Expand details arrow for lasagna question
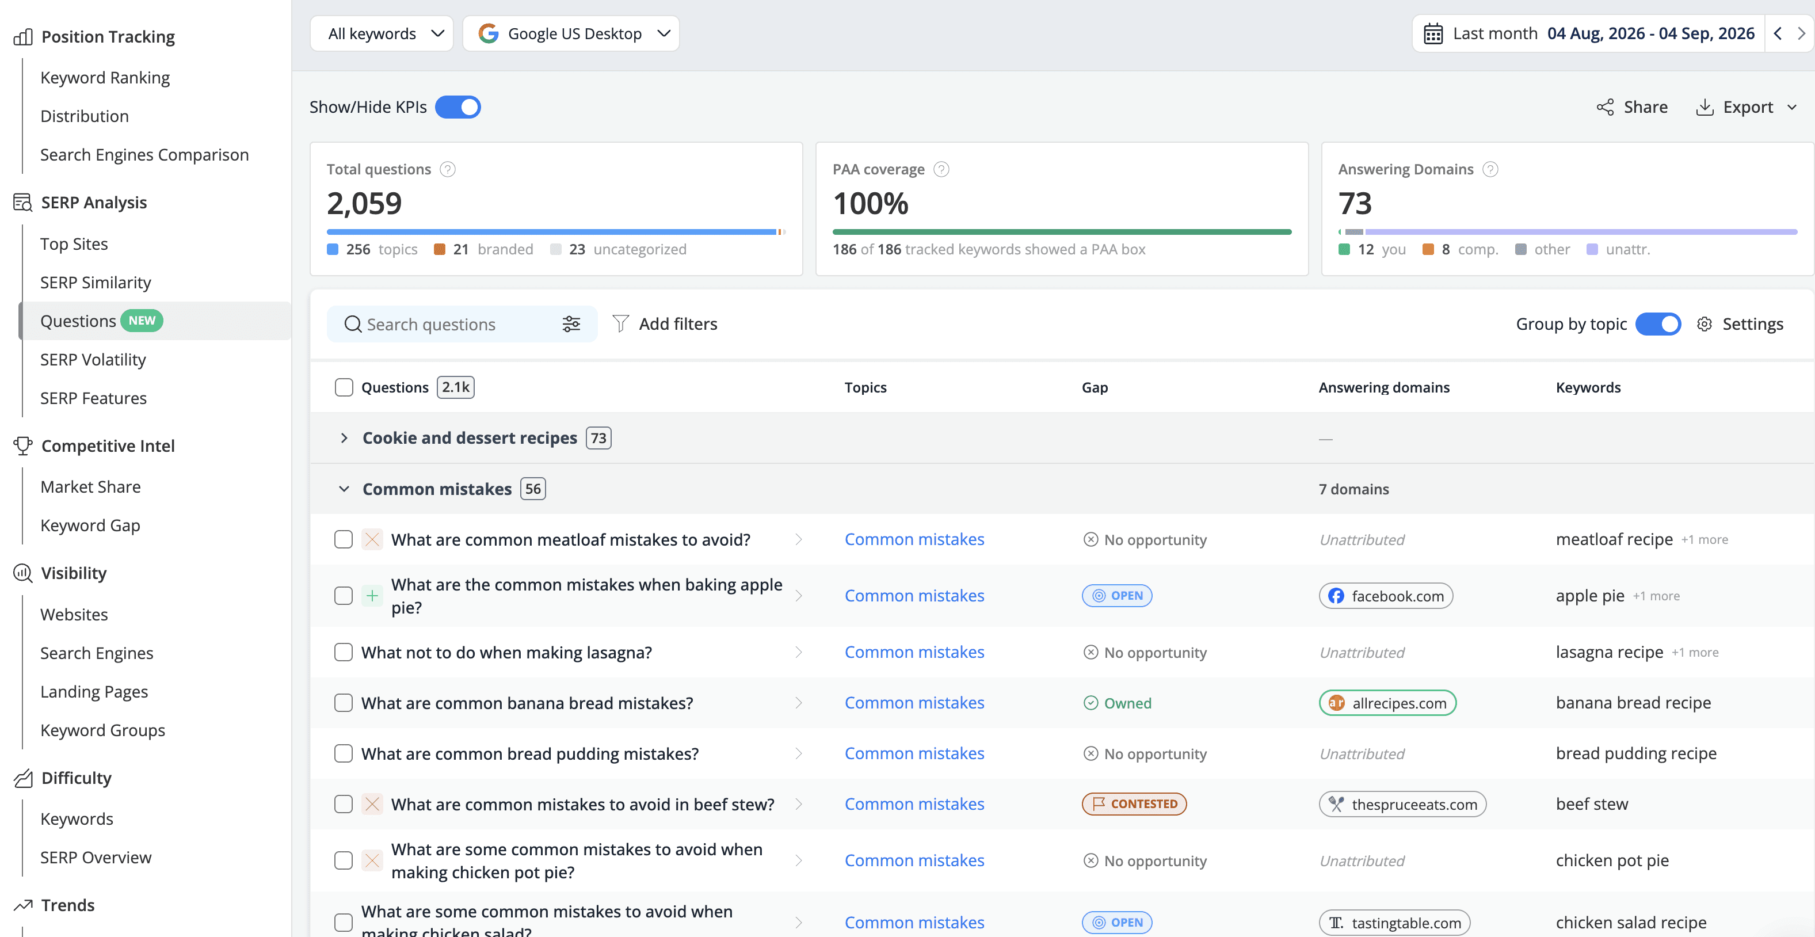Image resolution: width=1815 pixels, height=937 pixels. (799, 652)
